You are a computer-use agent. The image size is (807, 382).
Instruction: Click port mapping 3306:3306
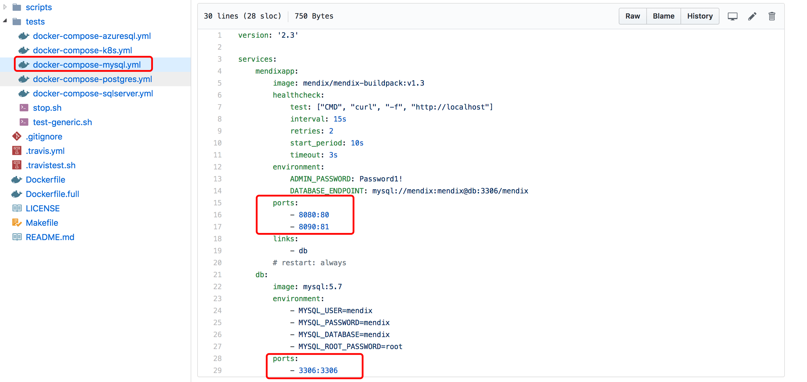coord(318,371)
